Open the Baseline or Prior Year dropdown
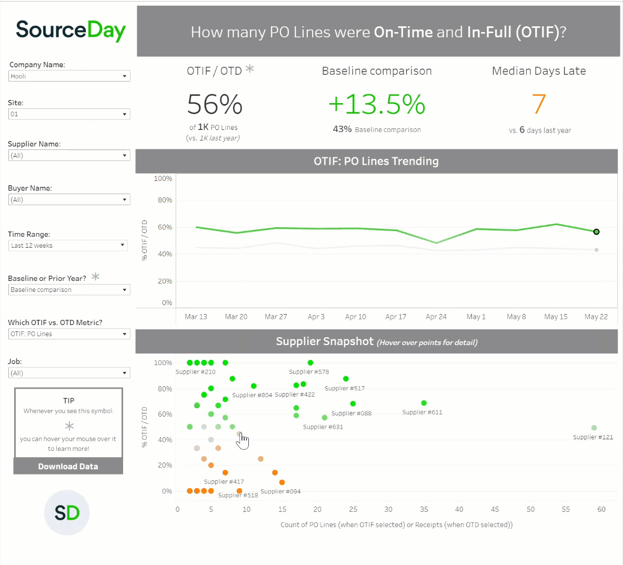623x565 pixels. click(69, 290)
